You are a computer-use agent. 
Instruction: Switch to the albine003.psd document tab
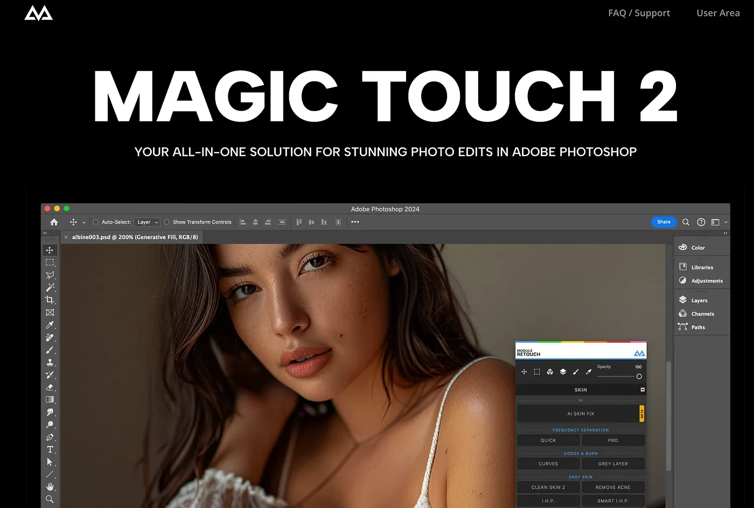(x=132, y=237)
